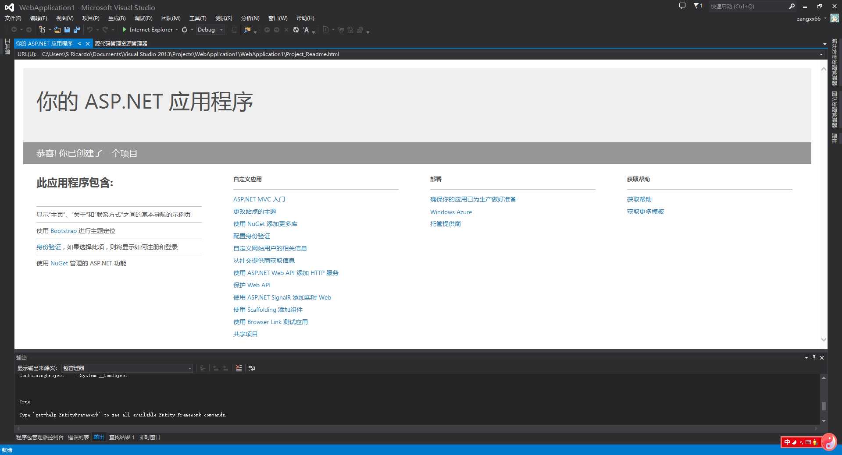Open the 工具箱 collapsed side panel
Viewport: 842px width, 455px height.
pyautogui.click(x=7, y=46)
